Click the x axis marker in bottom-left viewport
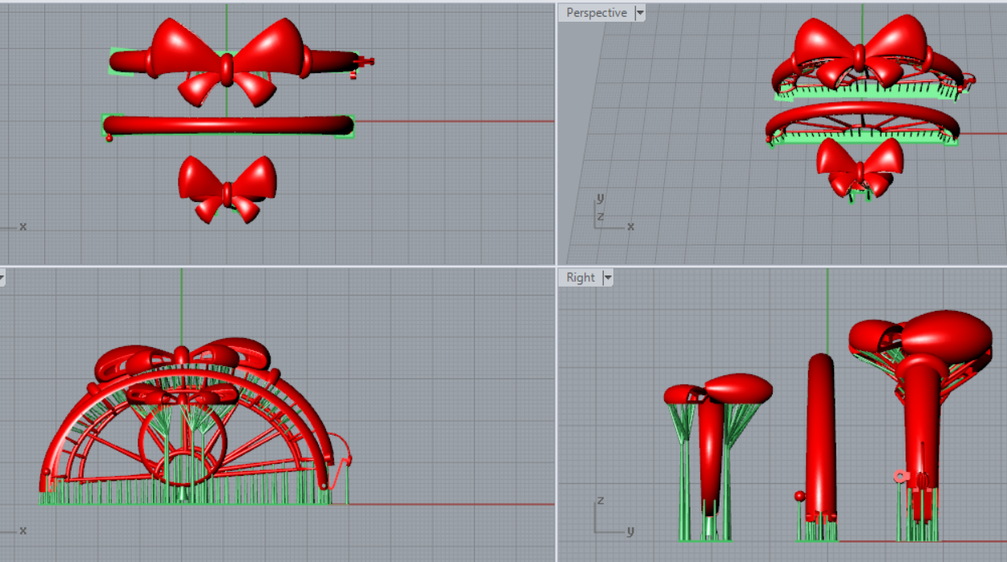This screenshot has width=1007, height=562. [x=23, y=531]
